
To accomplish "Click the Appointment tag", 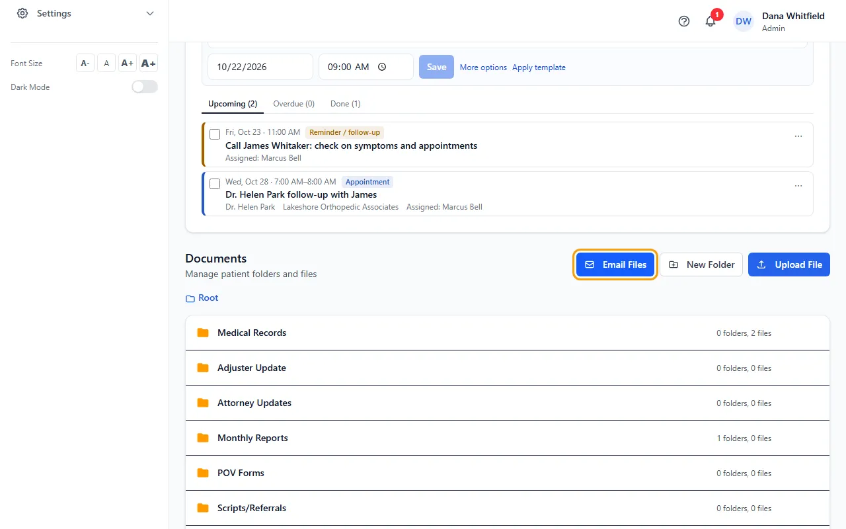I will (x=367, y=182).
